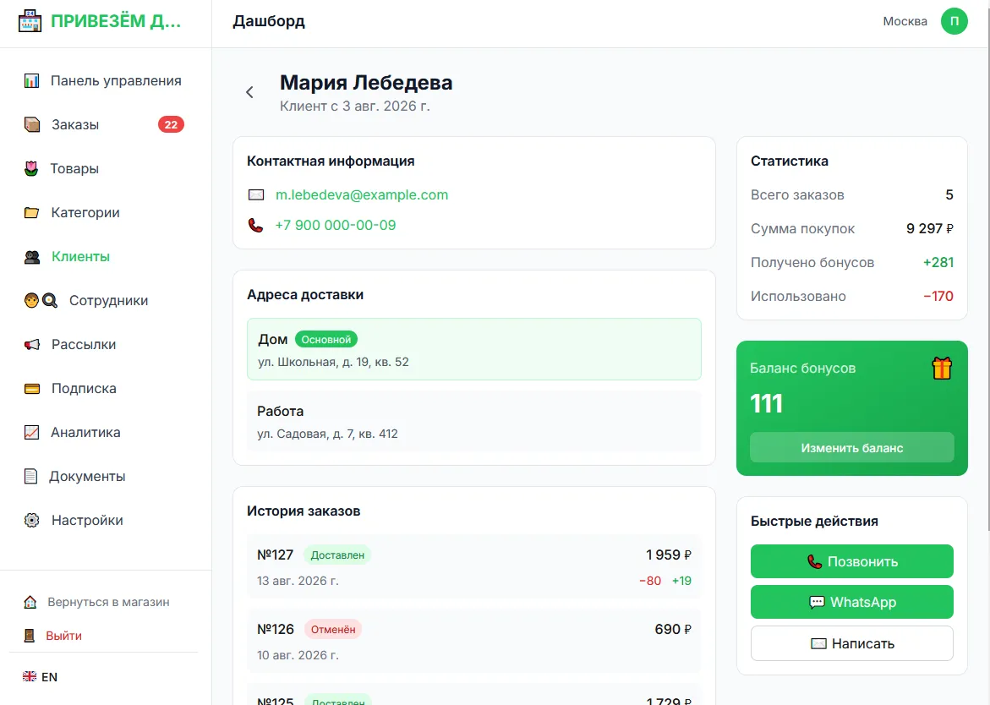Click the Использовано value −170
This screenshot has width=990, height=705.
pyautogui.click(x=938, y=296)
